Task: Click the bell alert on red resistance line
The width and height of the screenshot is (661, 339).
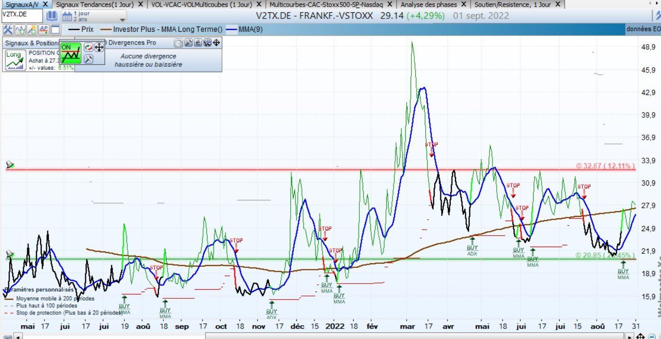Action: tap(9, 164)
